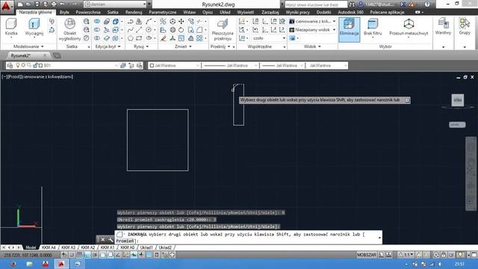The height and width of the screenshot is (269, 478).
Task: Click the ViewCube GÓRA face
Action: [457, 100]
